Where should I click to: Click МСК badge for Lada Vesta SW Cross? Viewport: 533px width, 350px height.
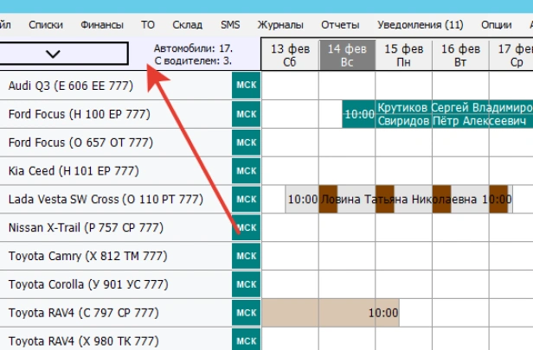click(x=247, y=200)
